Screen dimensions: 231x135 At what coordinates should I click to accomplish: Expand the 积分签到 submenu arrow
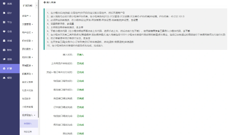(x=32, y=41)
